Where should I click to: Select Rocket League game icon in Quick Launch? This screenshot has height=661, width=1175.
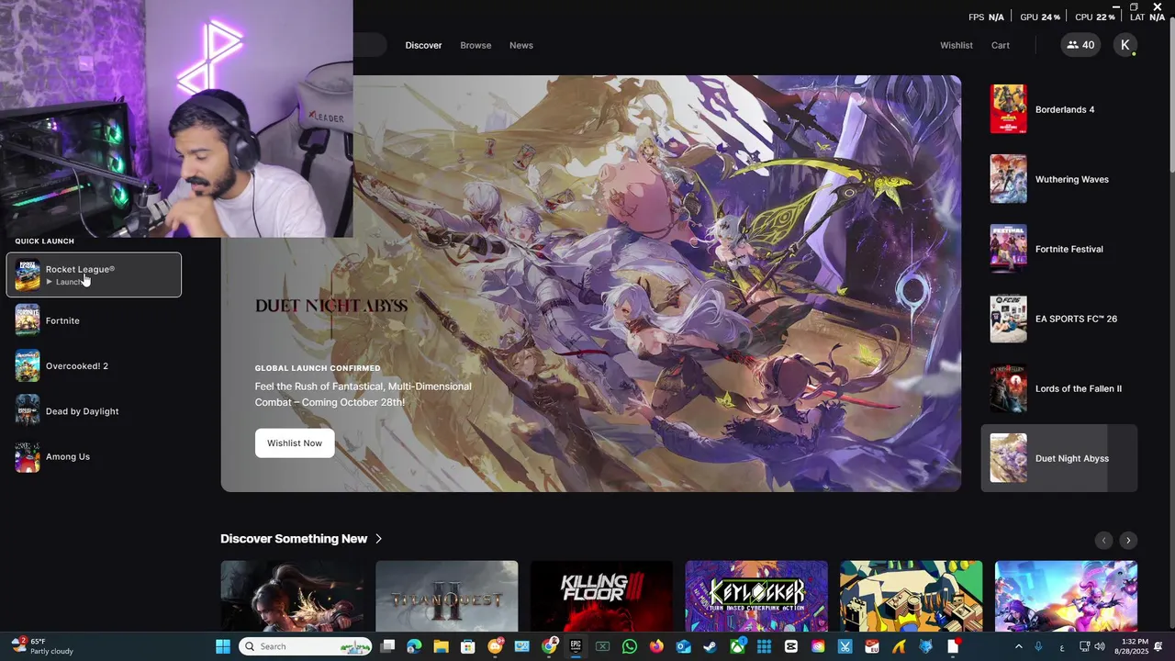coord(28,274)
